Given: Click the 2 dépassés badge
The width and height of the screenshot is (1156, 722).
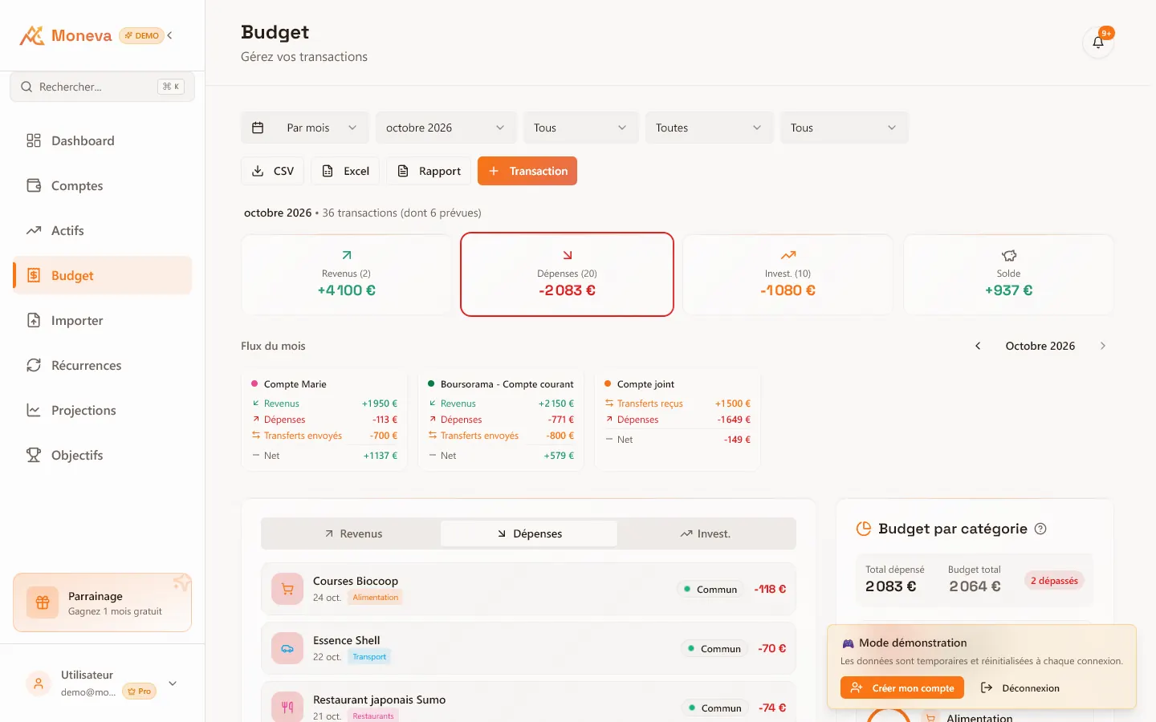Looking at the screenshot, I should click(x=1054, y=581).
